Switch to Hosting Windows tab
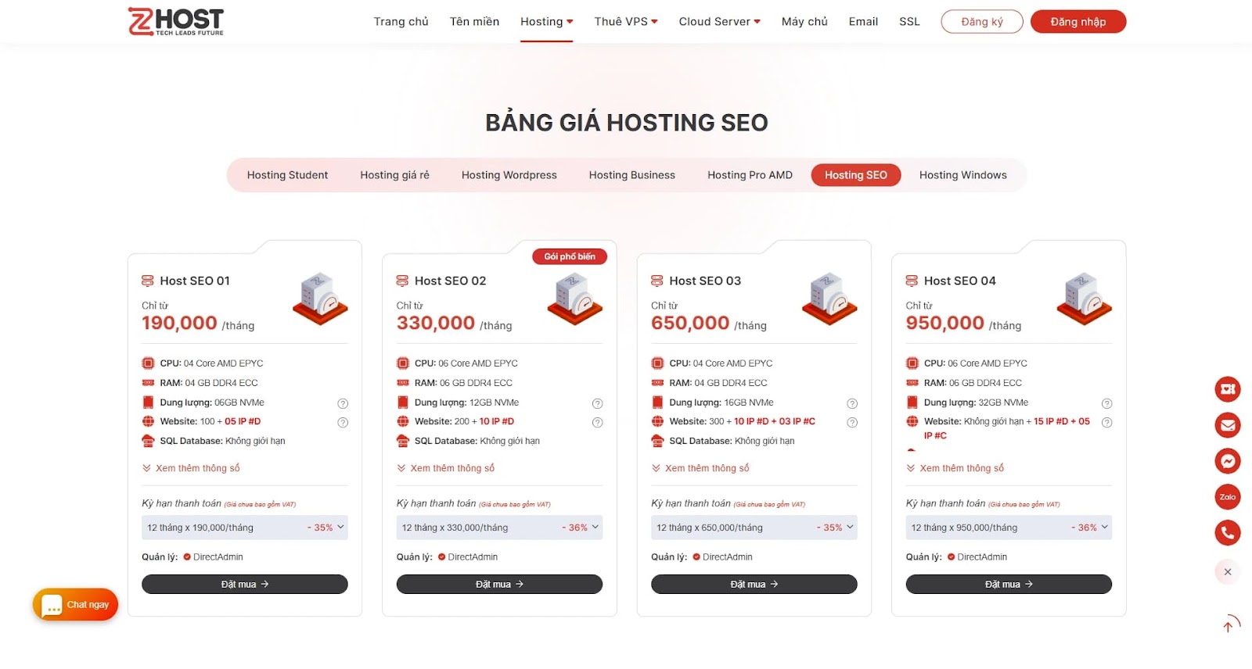The height and width of the screenshot is (669, 1252). [963, 175]
